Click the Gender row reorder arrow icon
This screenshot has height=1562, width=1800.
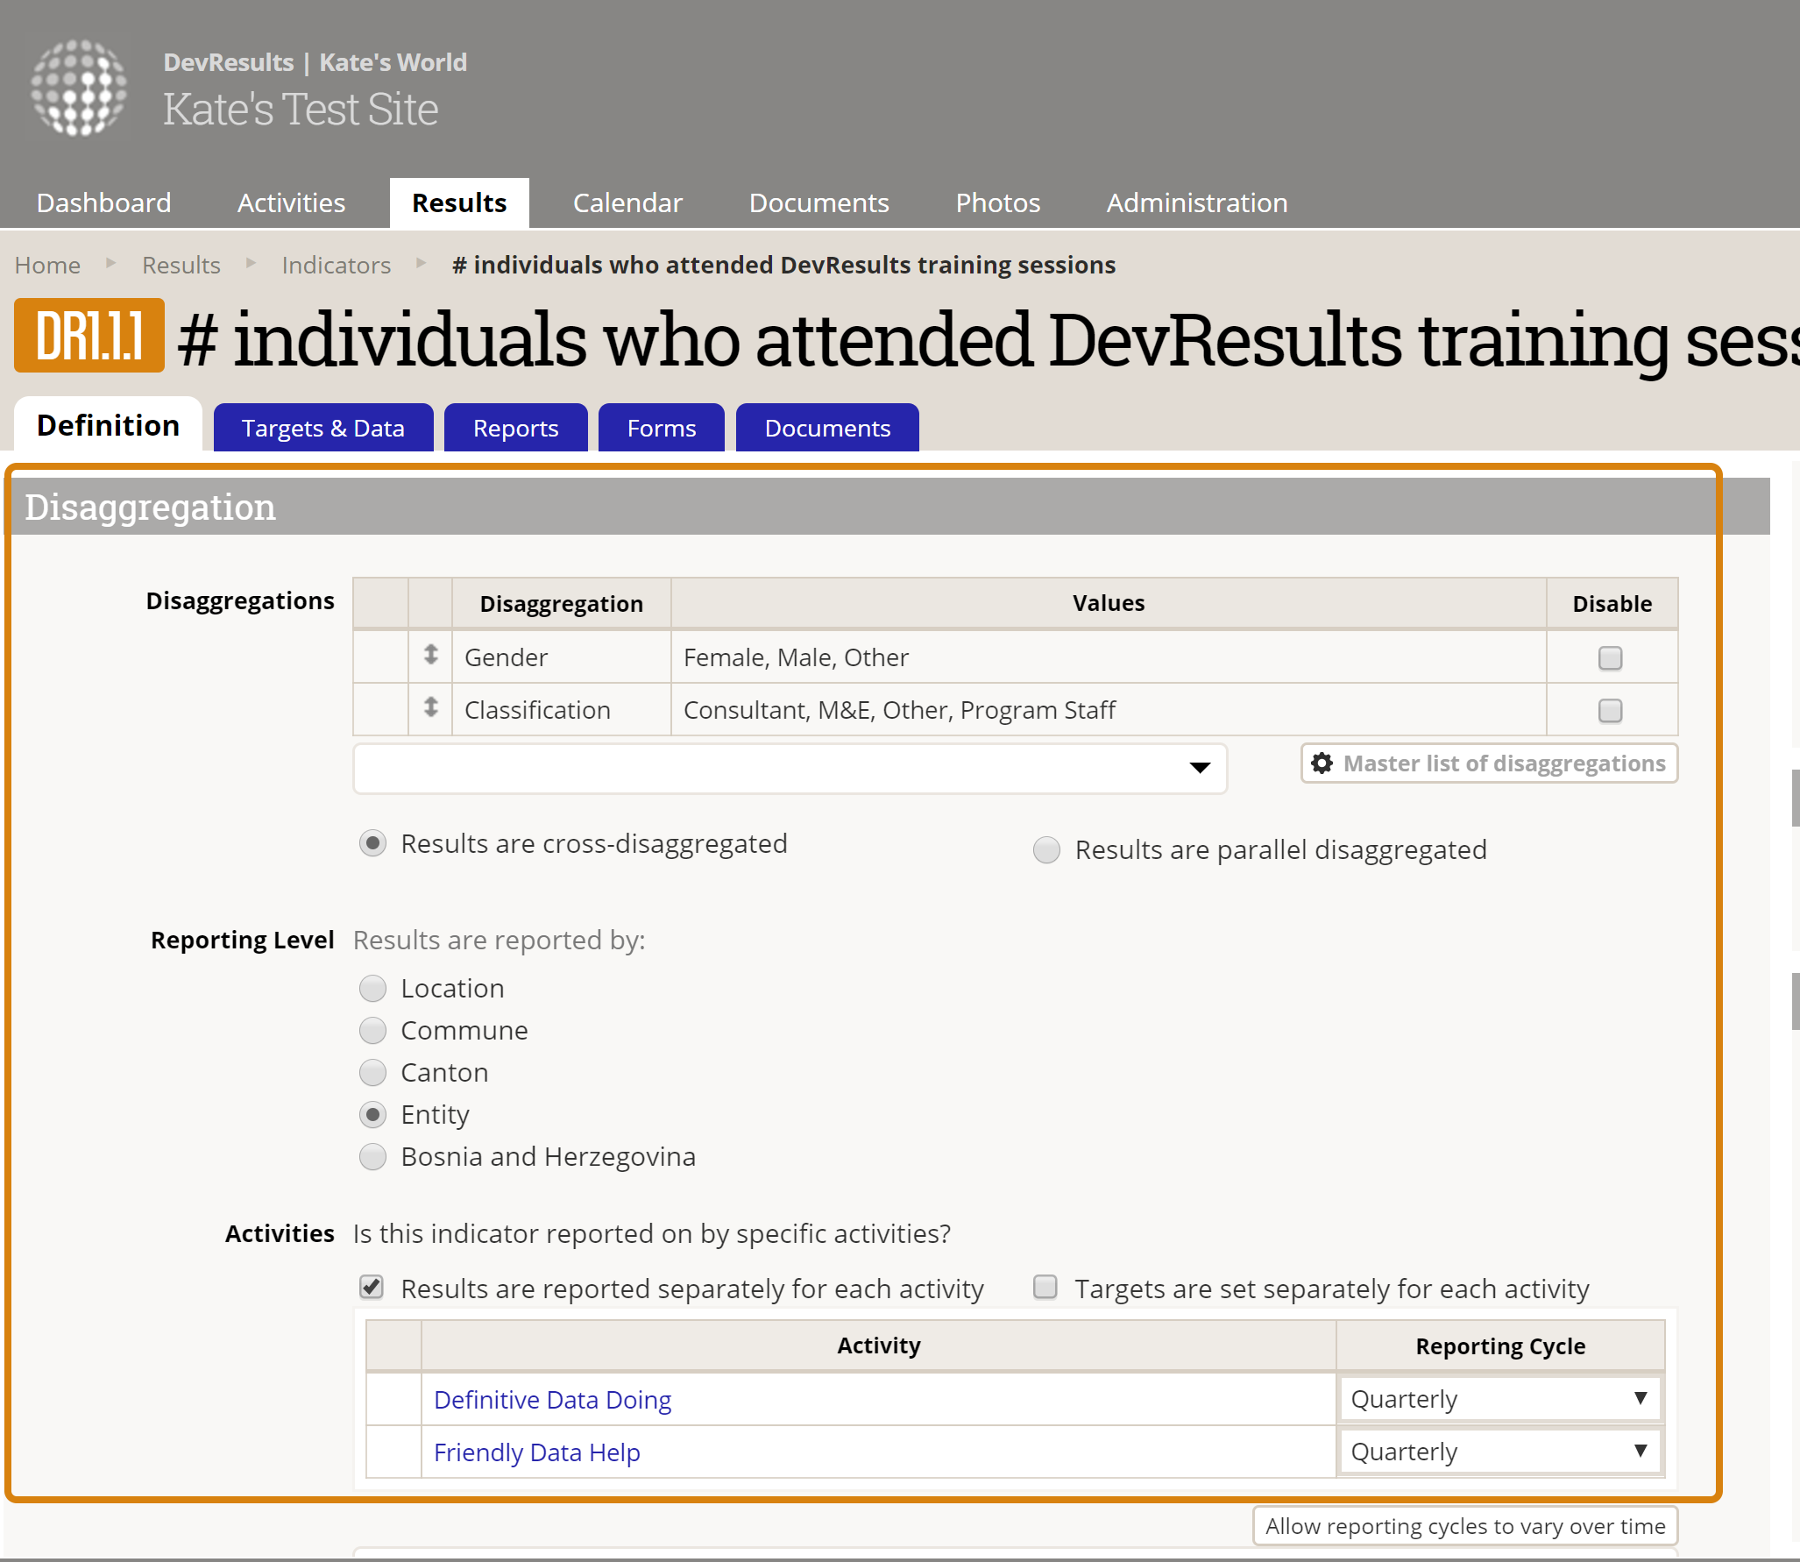click(x=430, y=655)
